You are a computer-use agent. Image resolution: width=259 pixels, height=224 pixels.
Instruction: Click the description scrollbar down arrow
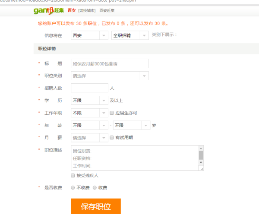coord(201,162)
